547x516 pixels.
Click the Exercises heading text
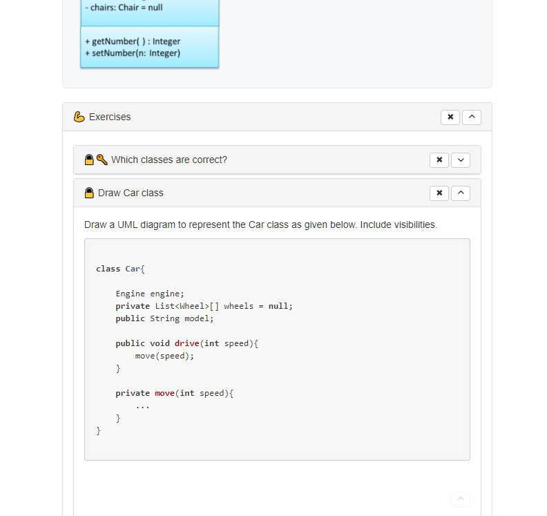click(110, 117)
